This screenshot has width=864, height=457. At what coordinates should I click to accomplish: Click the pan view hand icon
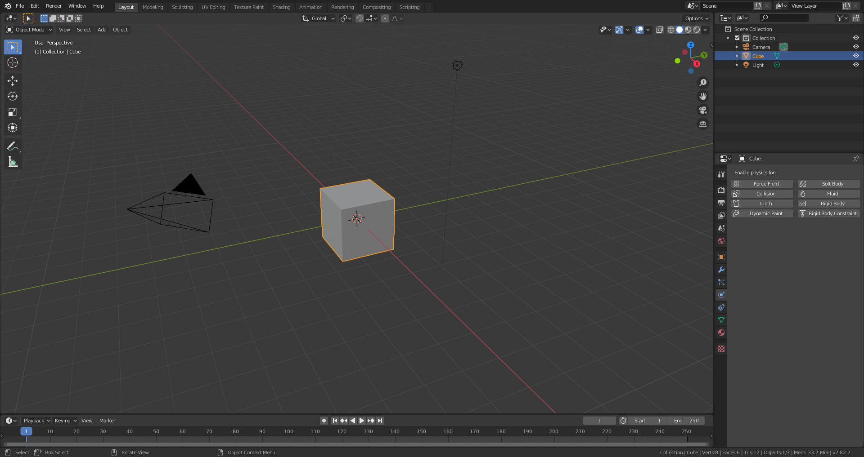click(x=702, y=96)
